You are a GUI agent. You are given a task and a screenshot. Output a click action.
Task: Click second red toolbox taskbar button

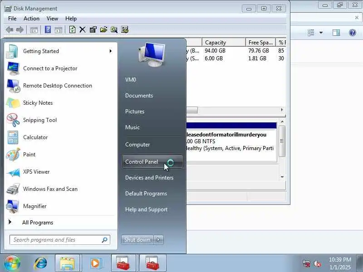point(152,263)
